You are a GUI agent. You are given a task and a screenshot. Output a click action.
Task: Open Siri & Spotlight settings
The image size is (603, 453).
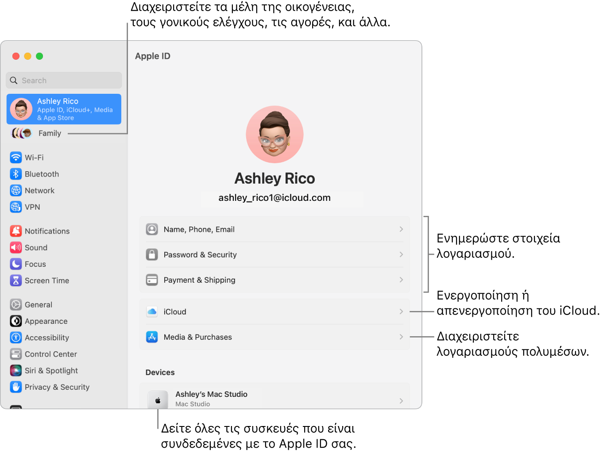(16, 370)
